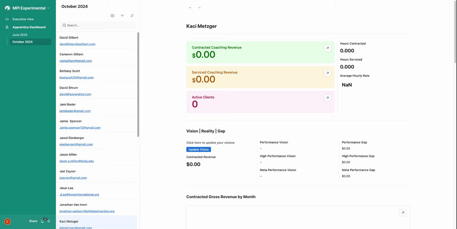Go to next record with down chevron

199,8
